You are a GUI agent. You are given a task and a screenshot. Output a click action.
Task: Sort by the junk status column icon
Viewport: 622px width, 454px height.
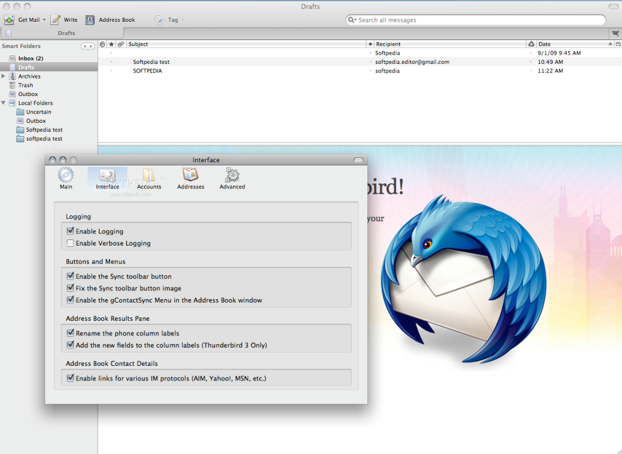[x=531, y=44]
